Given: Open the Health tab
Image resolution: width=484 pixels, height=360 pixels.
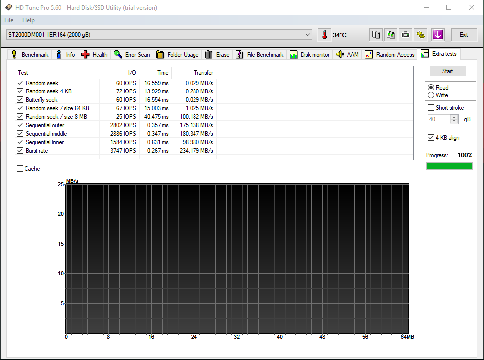Looking at the screenshot, I should (95, 55).
